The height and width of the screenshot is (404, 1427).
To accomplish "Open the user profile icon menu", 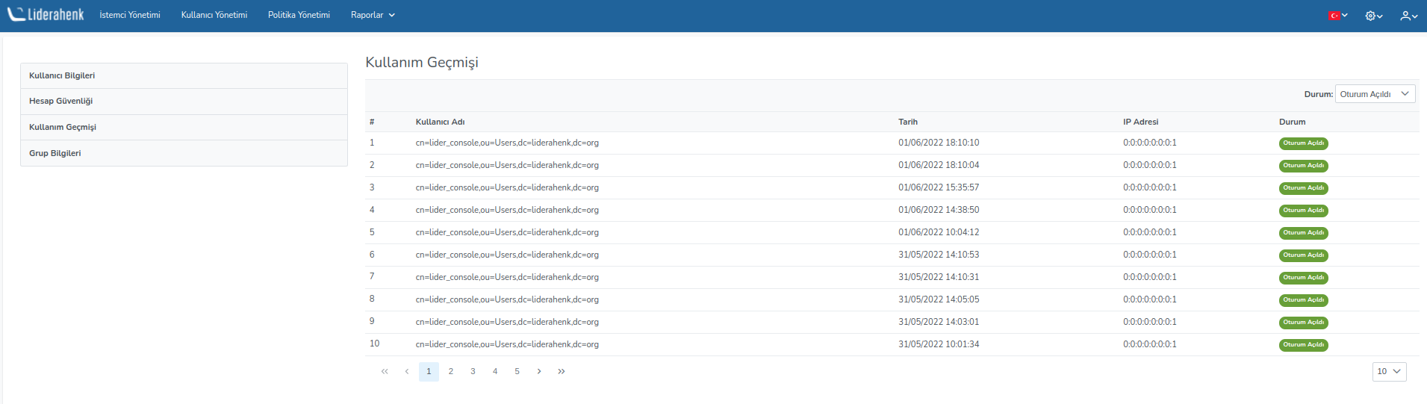I will (1408, 16).
